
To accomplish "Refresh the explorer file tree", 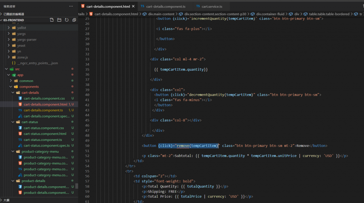I will point(66,20).
